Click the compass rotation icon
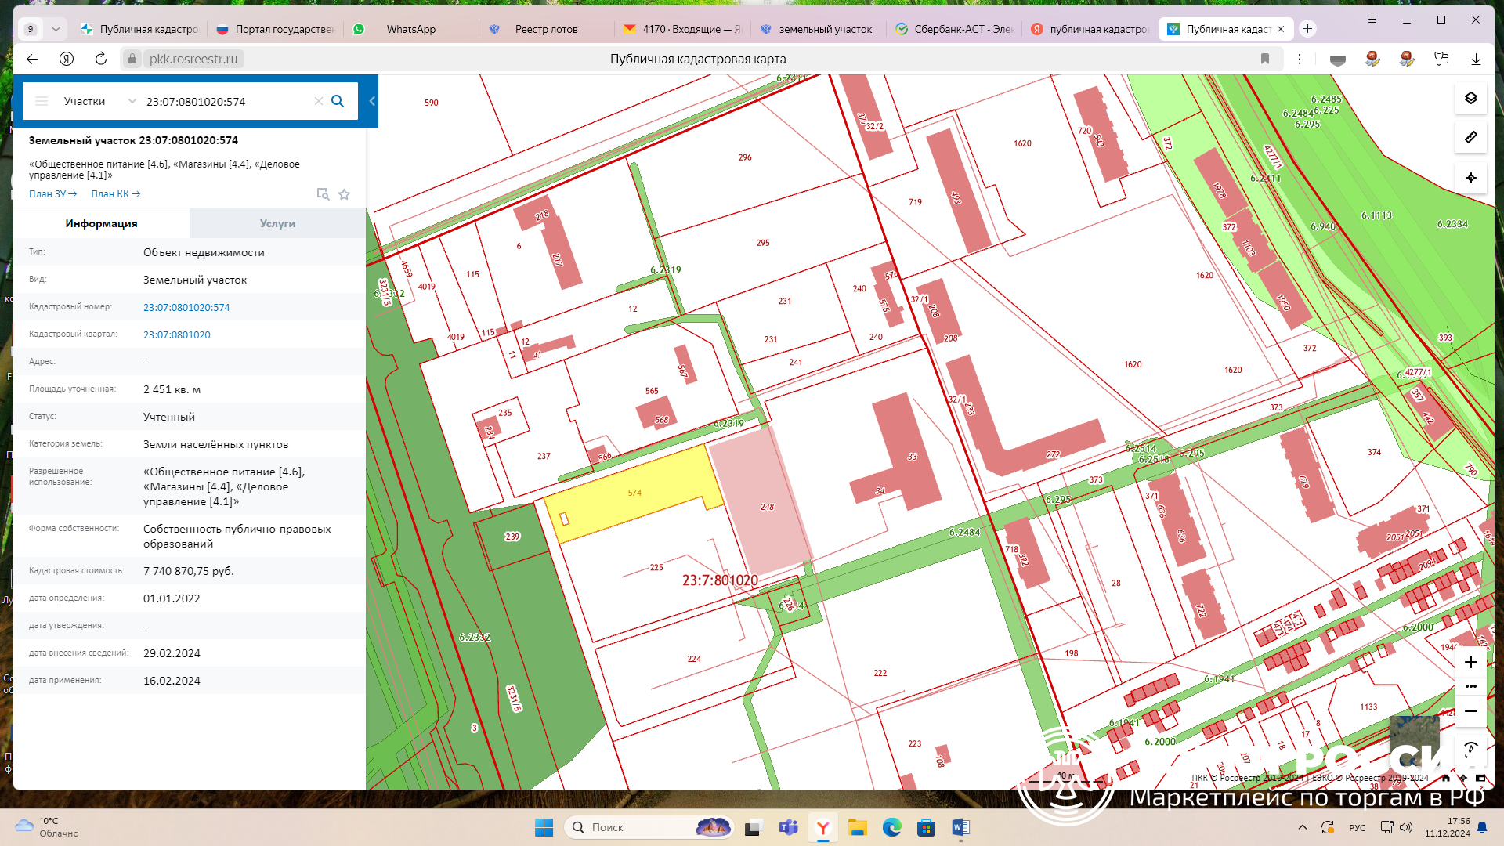The image size is (1504, 846). [1470, 748]
